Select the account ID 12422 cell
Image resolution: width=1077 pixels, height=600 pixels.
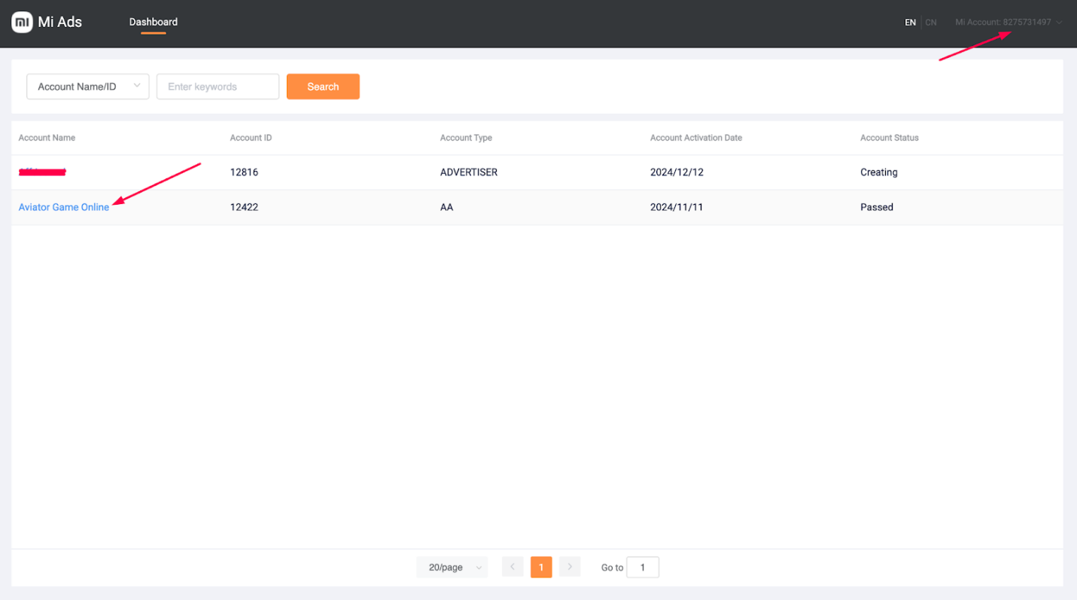[x=244, y=207]
